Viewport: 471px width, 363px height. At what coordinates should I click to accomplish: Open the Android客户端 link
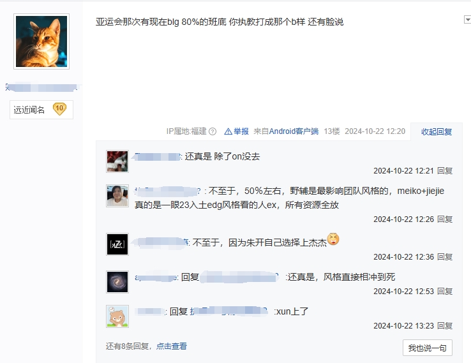pos(294,131)
